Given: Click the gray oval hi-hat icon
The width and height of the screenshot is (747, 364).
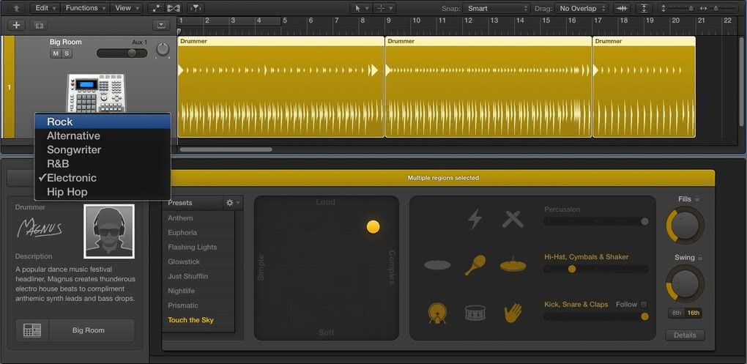Looking at the screenshot, I should [437, 265].
